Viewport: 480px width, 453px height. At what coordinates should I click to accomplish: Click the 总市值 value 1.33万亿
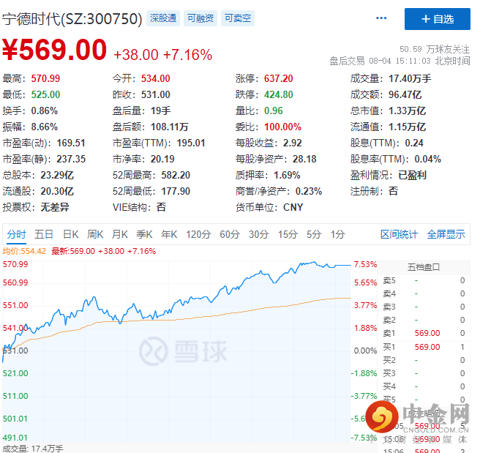[407, 111]
